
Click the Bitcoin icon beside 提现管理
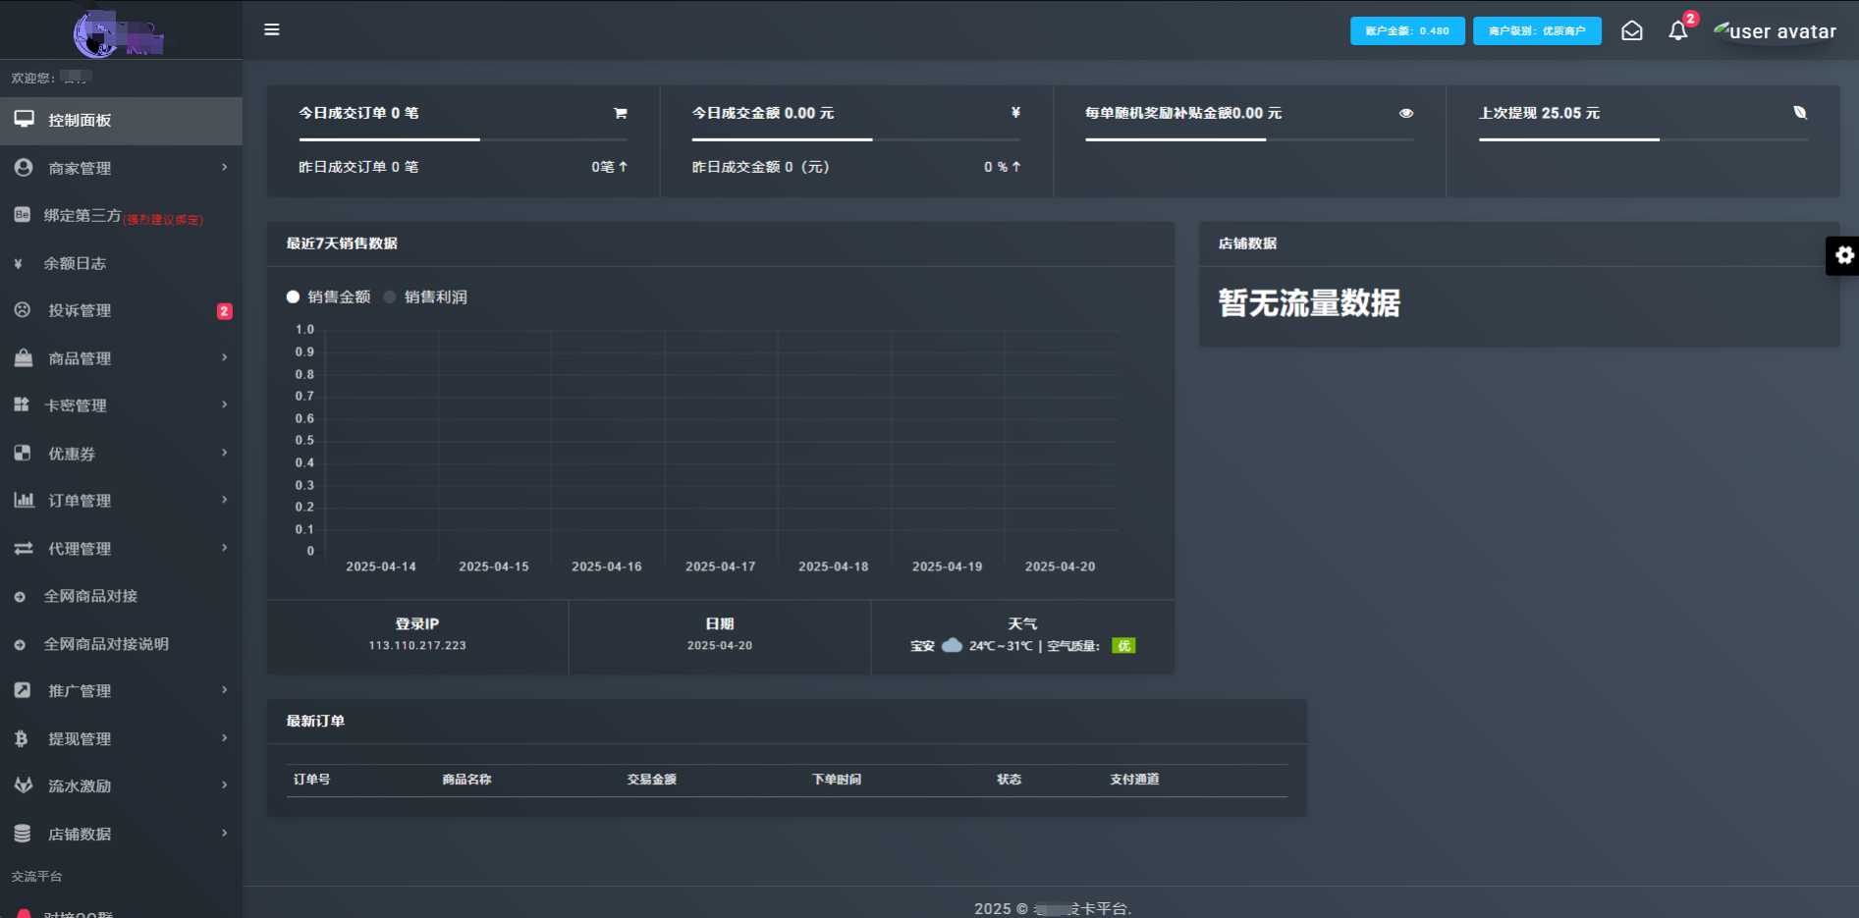[24, 738]
